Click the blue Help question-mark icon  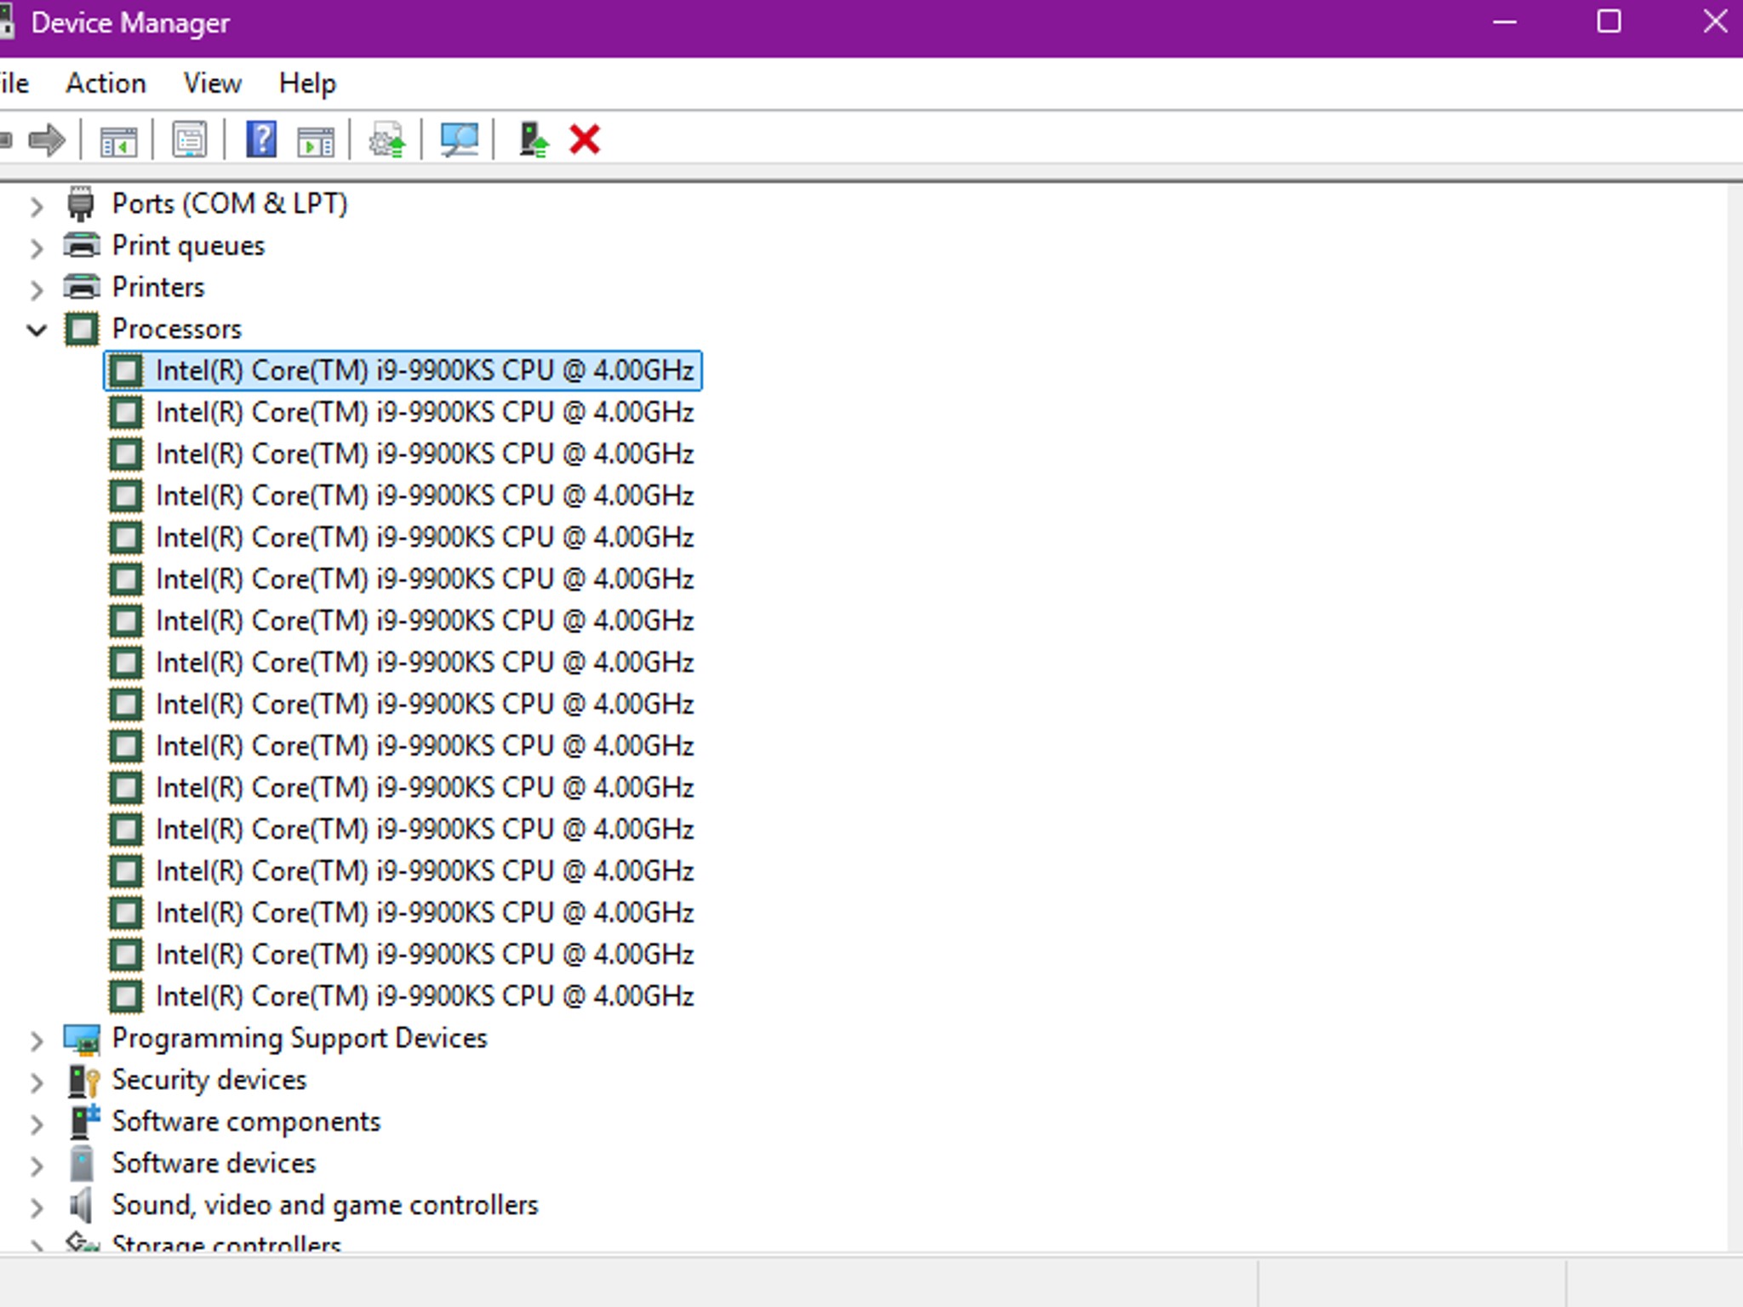point(261,140)
